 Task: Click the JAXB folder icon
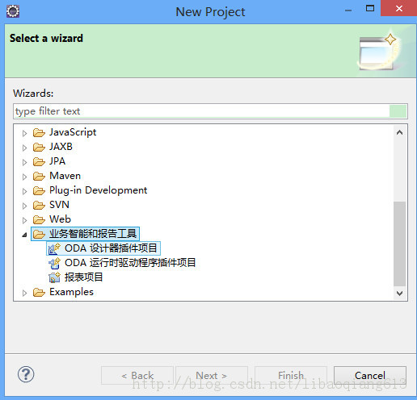pos(39,148)
